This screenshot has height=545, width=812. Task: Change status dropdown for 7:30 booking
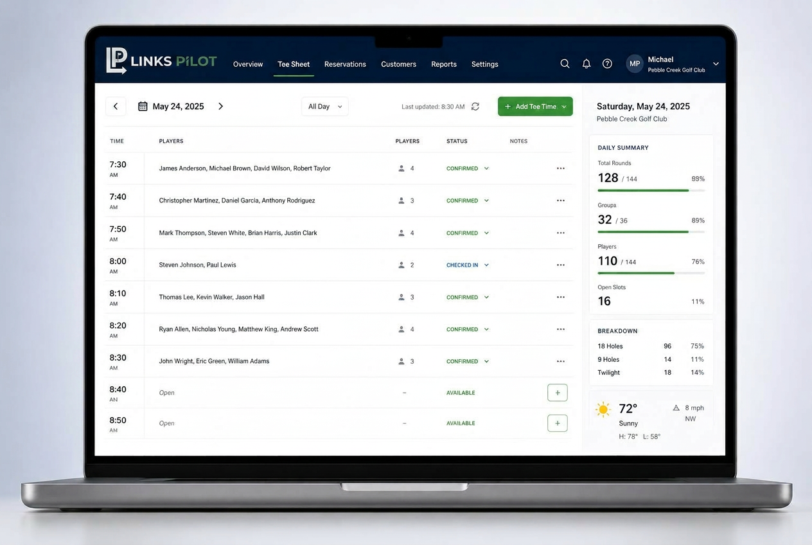coord(486,168)
